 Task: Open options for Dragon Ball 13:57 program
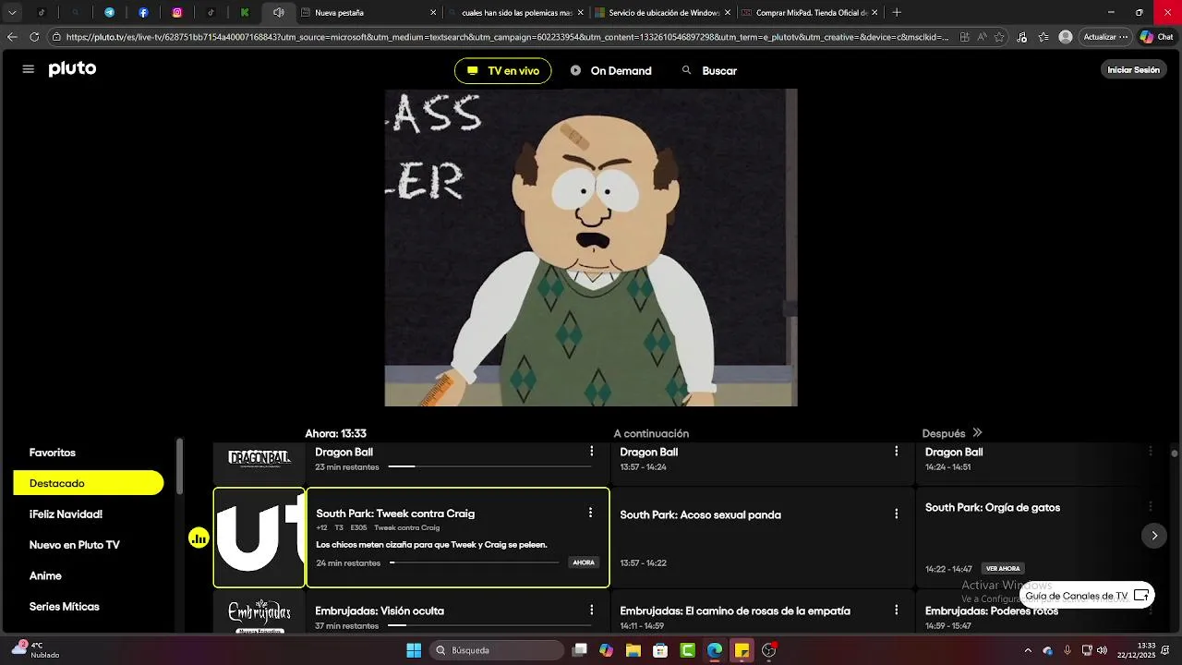coord(896,452)
